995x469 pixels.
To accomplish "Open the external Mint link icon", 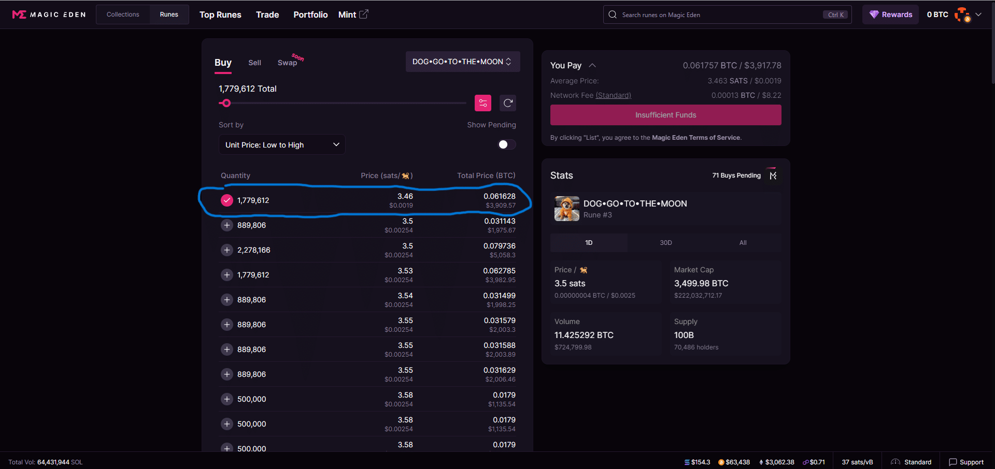I will point(364,14).
